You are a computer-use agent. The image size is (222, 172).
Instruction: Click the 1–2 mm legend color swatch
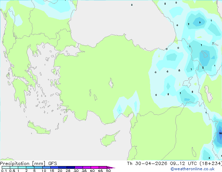point(22,167)
